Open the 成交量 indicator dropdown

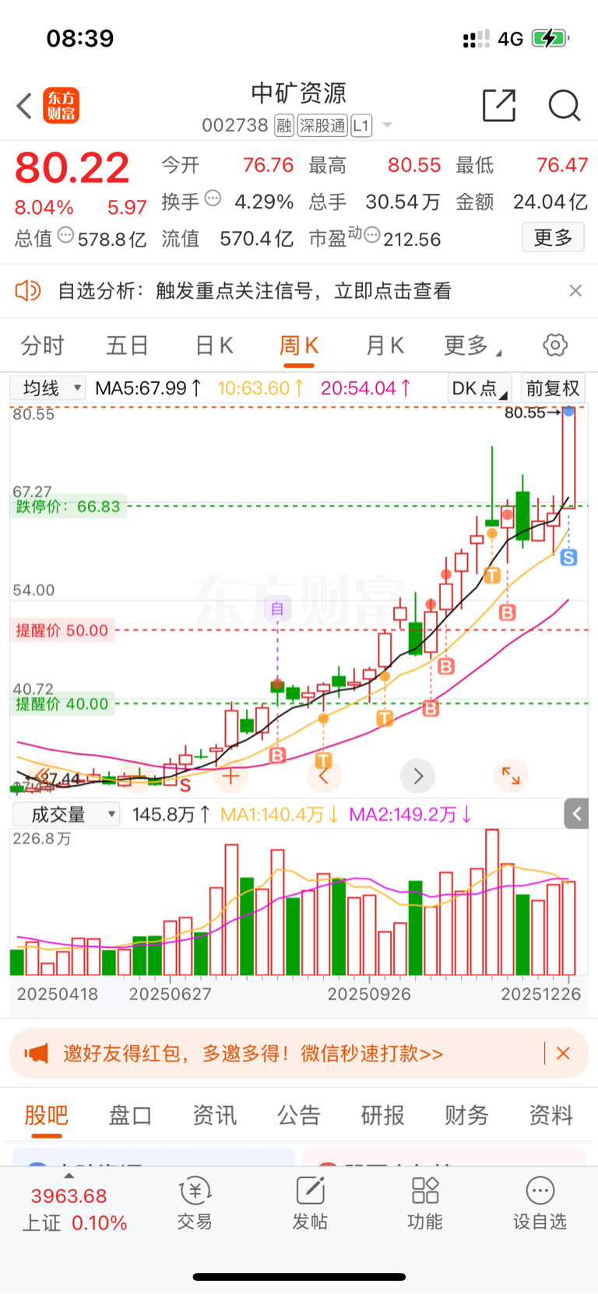coord(66,815)
